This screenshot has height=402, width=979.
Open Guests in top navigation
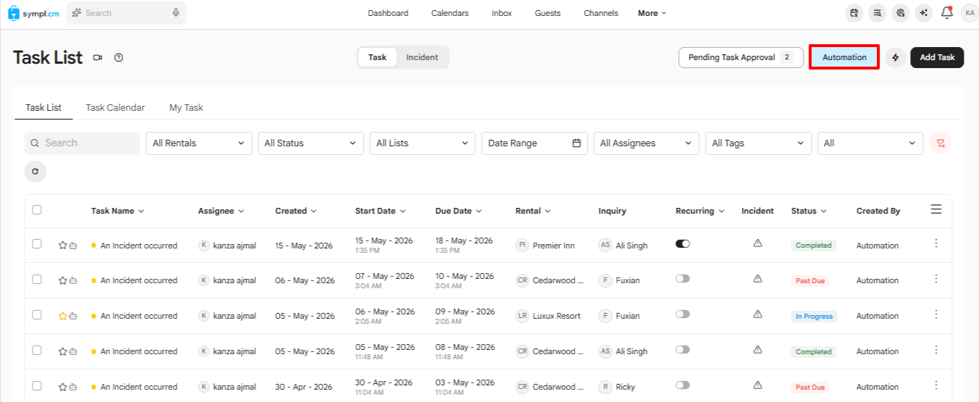(547, 13)
